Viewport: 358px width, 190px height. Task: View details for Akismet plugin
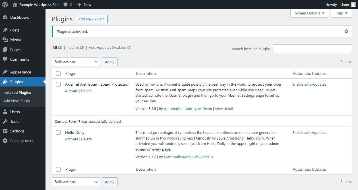click(225, 109)
